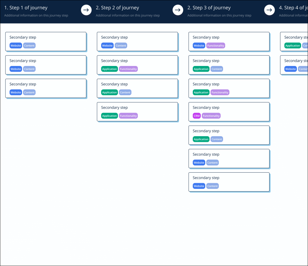Click Content tag in third Step 2 card
The width and height of the screenshot is (308, 266).
(x=125, y=92)
